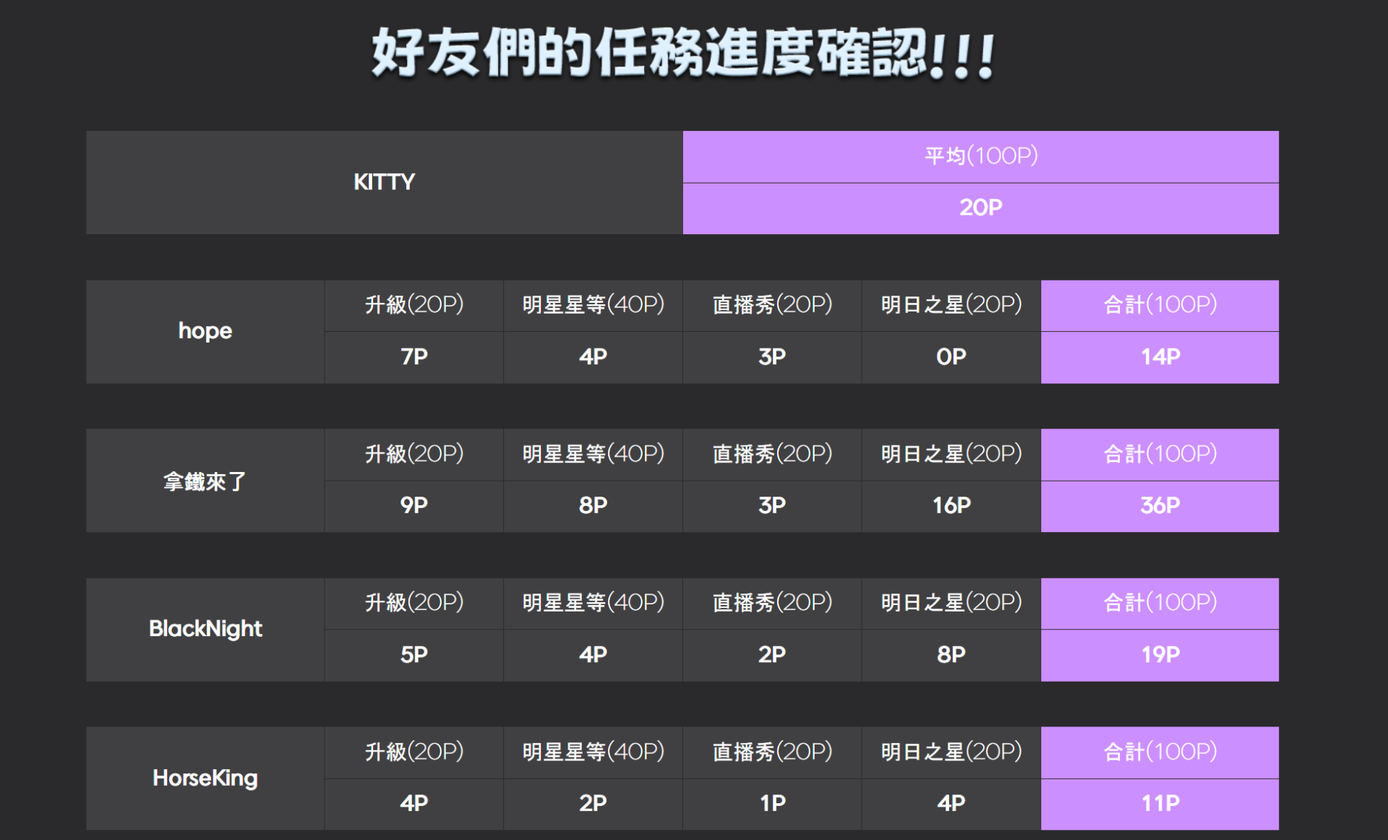The width and height of the screenshot is (1388, 840).
Task: Click hope's 7P 升級 score
Action: pyautogui.click(x=414, y=357)
